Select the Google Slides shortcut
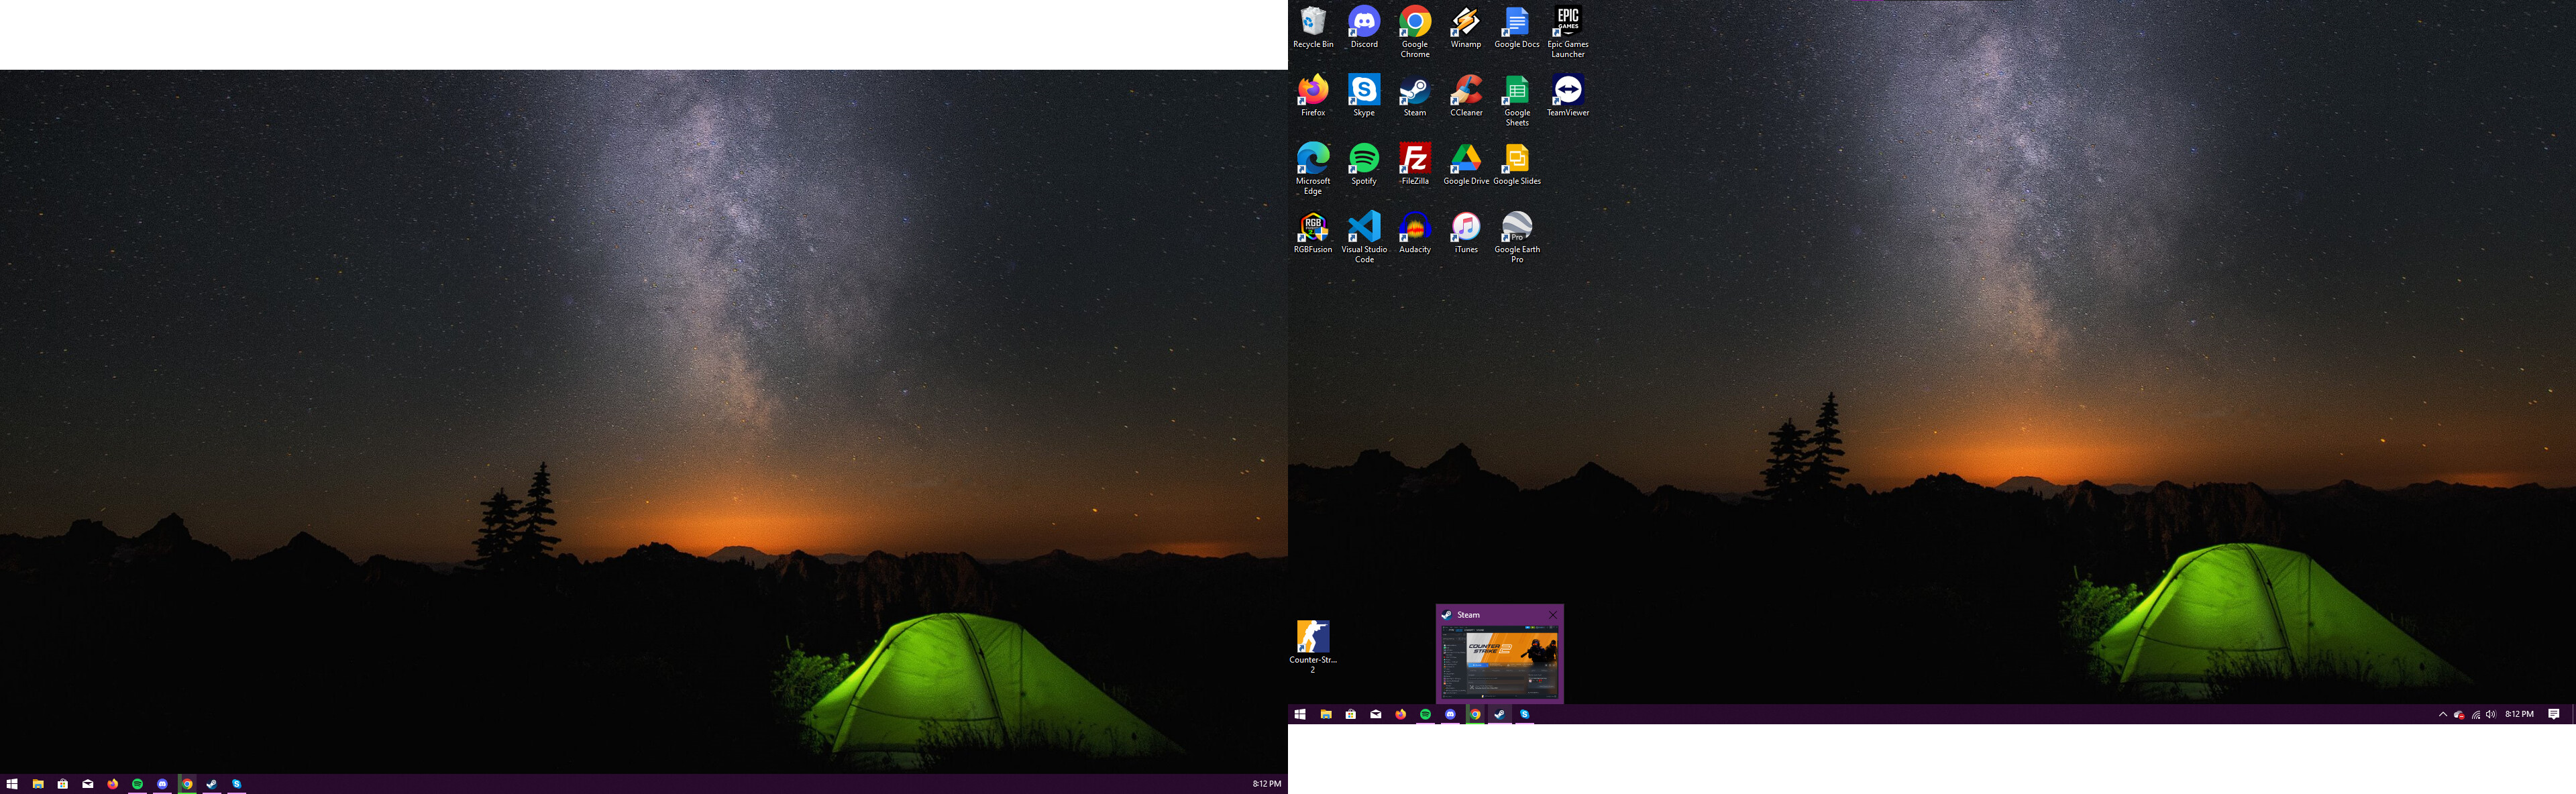 click(x=1516, y=160)
